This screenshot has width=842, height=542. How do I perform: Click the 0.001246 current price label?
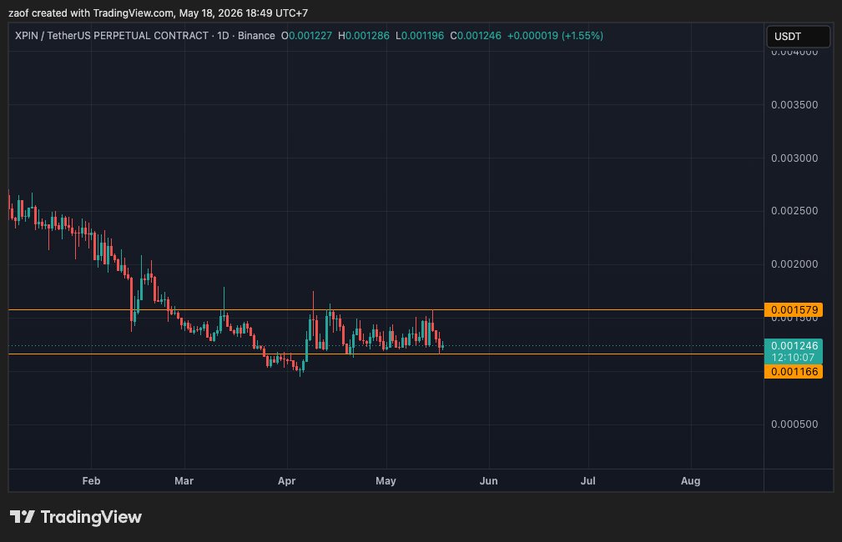click(794, 345)
